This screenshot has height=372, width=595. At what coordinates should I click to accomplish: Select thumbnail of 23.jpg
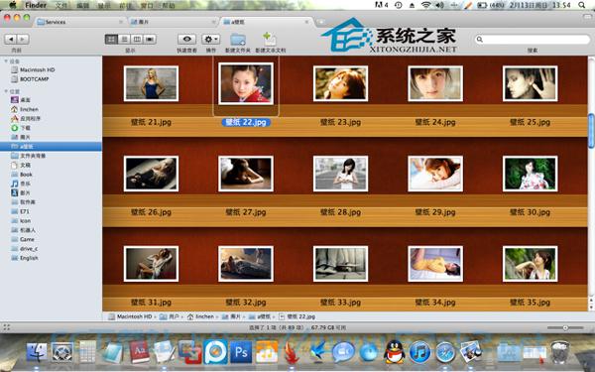340,83
